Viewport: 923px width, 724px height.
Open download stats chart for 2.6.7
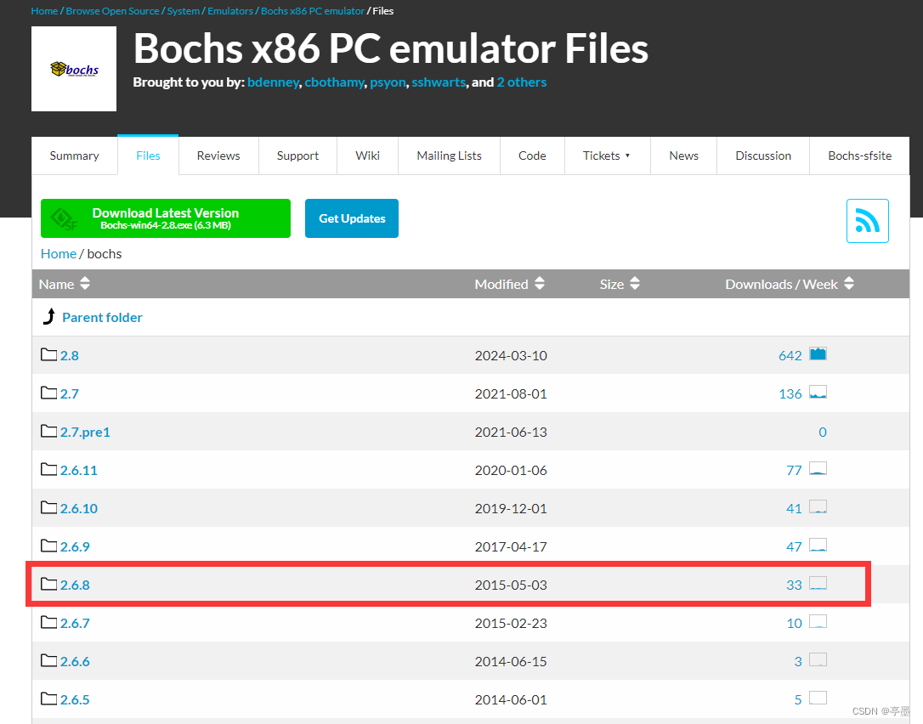818,621
